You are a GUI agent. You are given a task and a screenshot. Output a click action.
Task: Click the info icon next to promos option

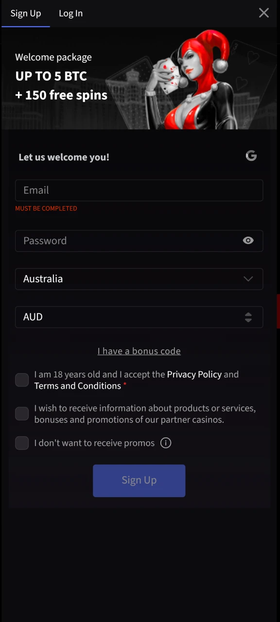165,443
